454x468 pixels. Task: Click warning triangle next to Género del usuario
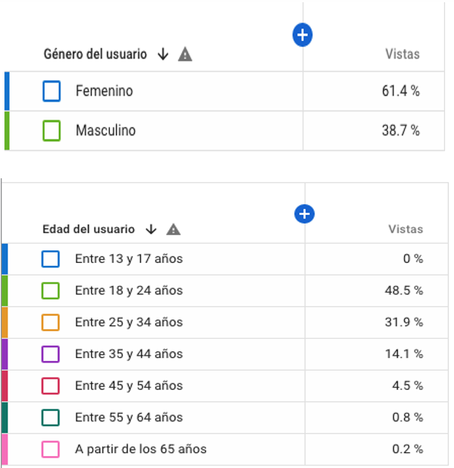tap(185, 54)
